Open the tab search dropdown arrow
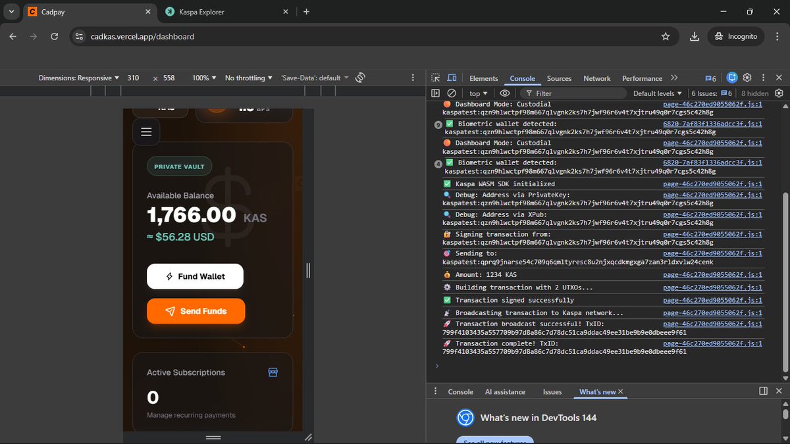Viewport: 790px width, 444px height. click(11, 12)
